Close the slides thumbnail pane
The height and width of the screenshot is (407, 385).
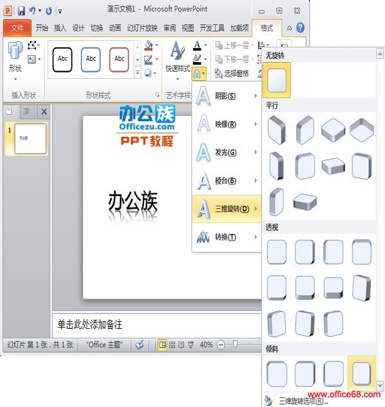pos(44,112)
